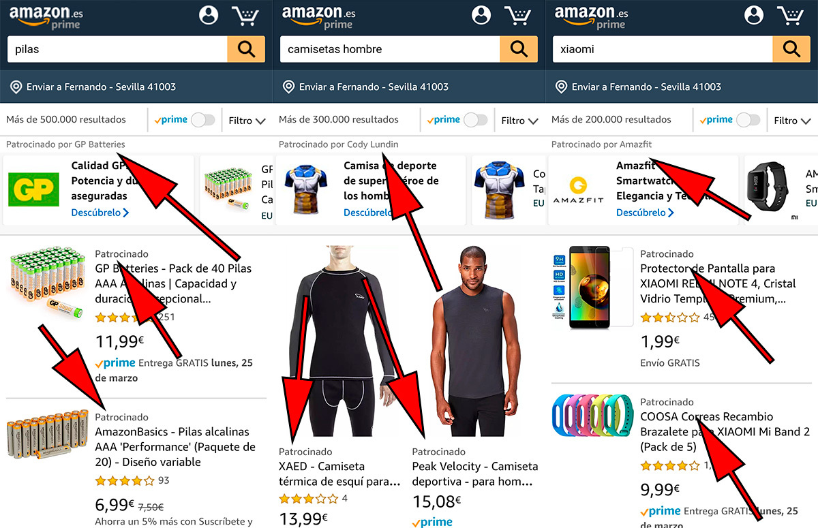Expand the Filtro dropdown in 'camisetas hombre' results

coord(519,121)
